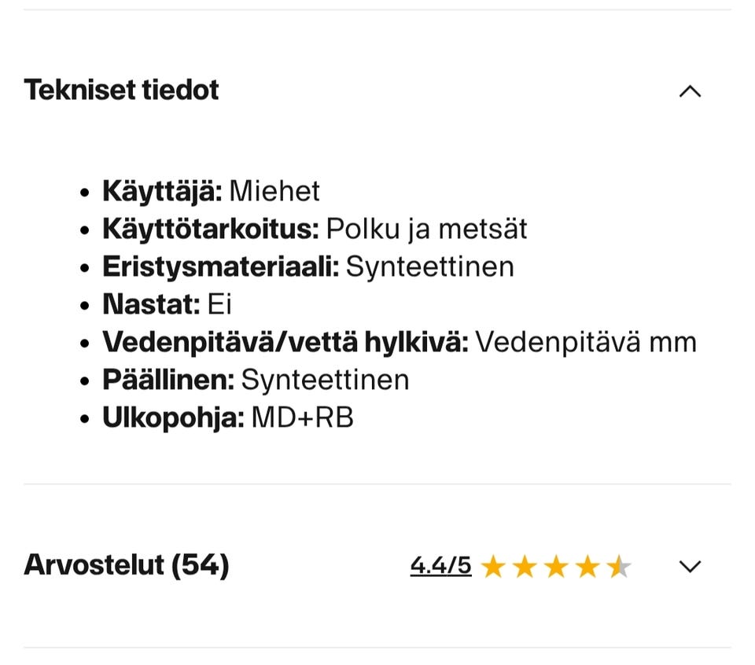This screenshot has height=665, width=755.
Task: Select the Käyttäjä: Miehet specification
Action: (x=211, y=189)
